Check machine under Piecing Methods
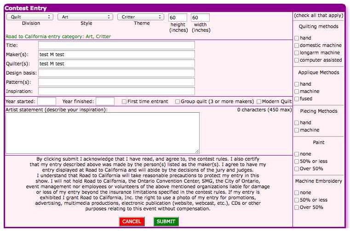Viewport: 350px width, 231px height. [x=297, y=130]
